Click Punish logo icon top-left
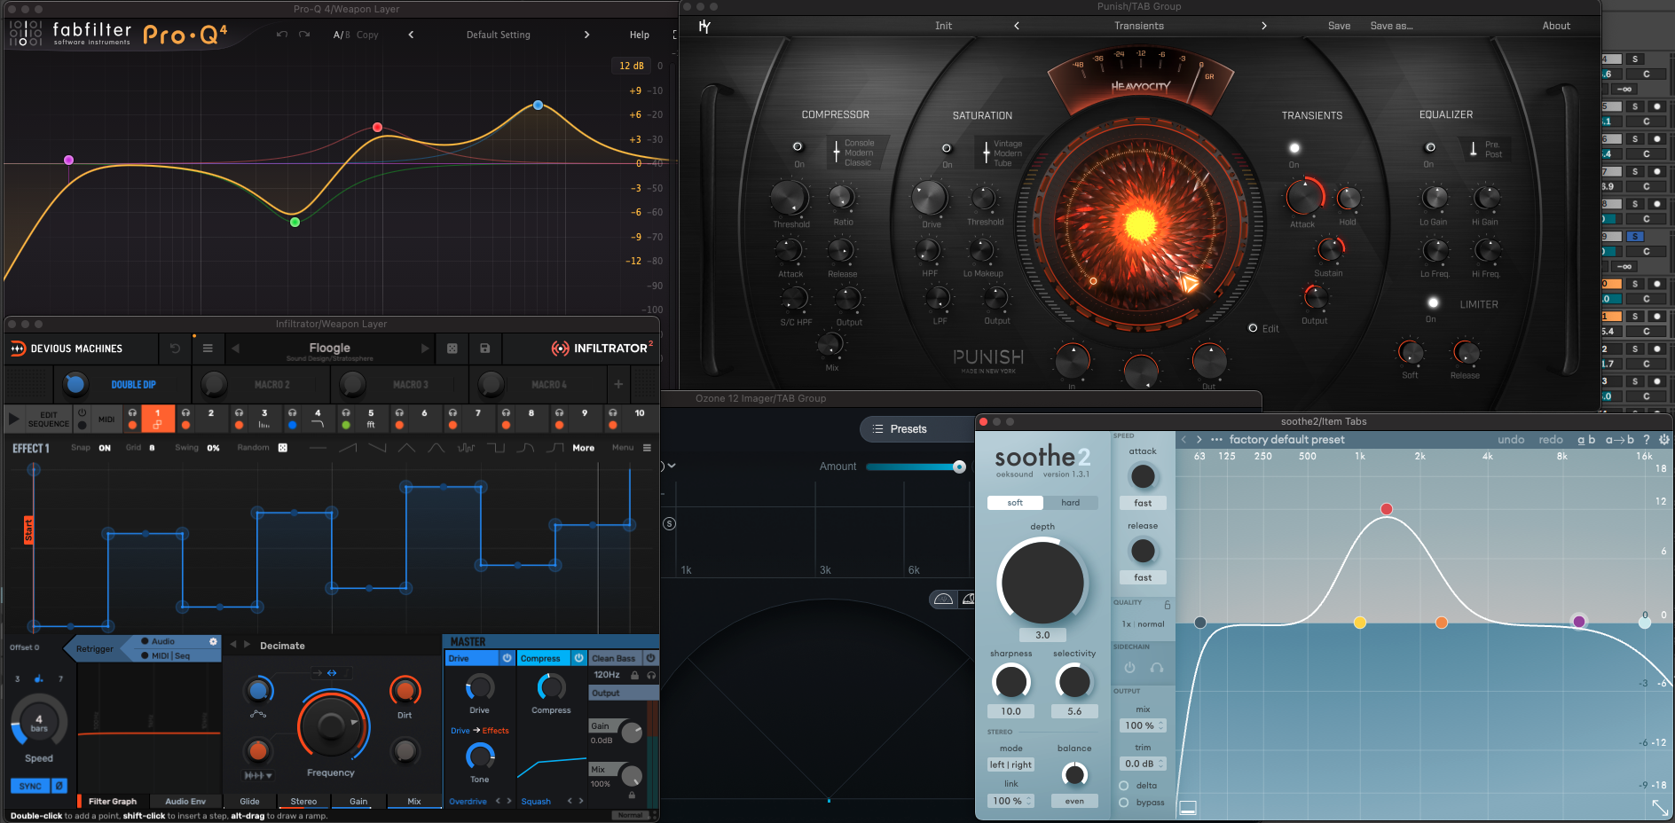 pyautogui.click(x=704, y=27)
